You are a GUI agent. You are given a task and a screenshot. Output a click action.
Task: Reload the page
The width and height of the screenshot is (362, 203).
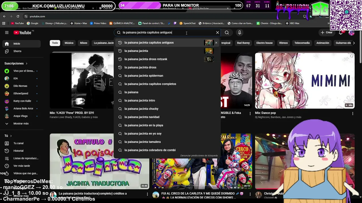(18, 16)
